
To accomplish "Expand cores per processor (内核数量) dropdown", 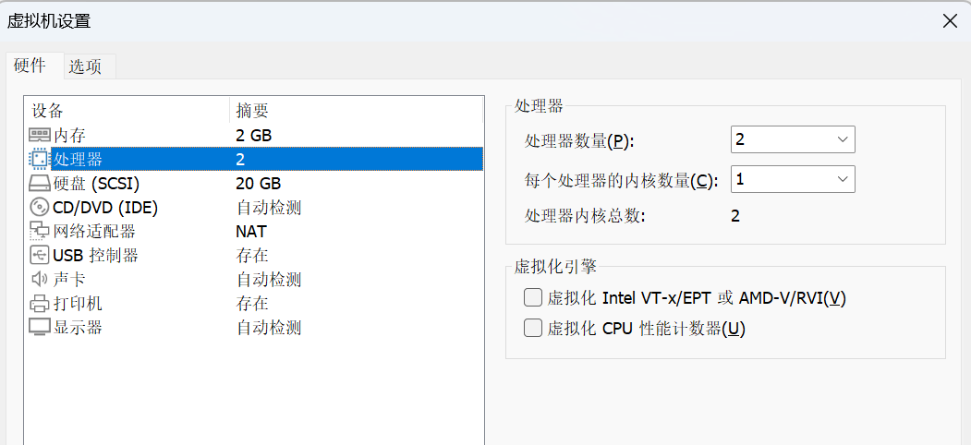I will pyautogui.click(x=793, y=179).
